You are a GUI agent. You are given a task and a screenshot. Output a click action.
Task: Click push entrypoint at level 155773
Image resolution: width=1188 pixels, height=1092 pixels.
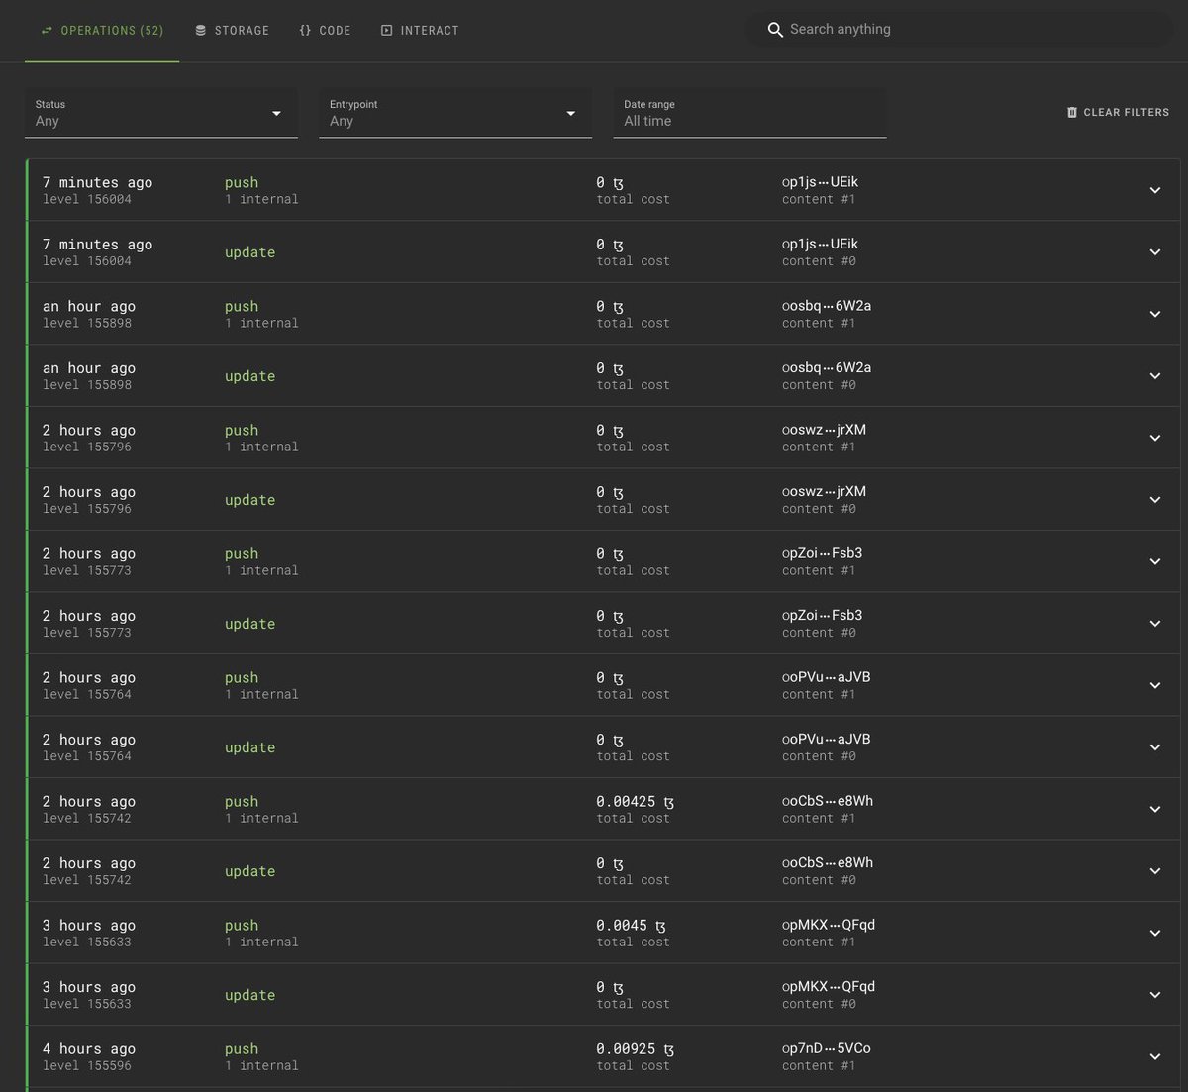[x=242, y=554]
